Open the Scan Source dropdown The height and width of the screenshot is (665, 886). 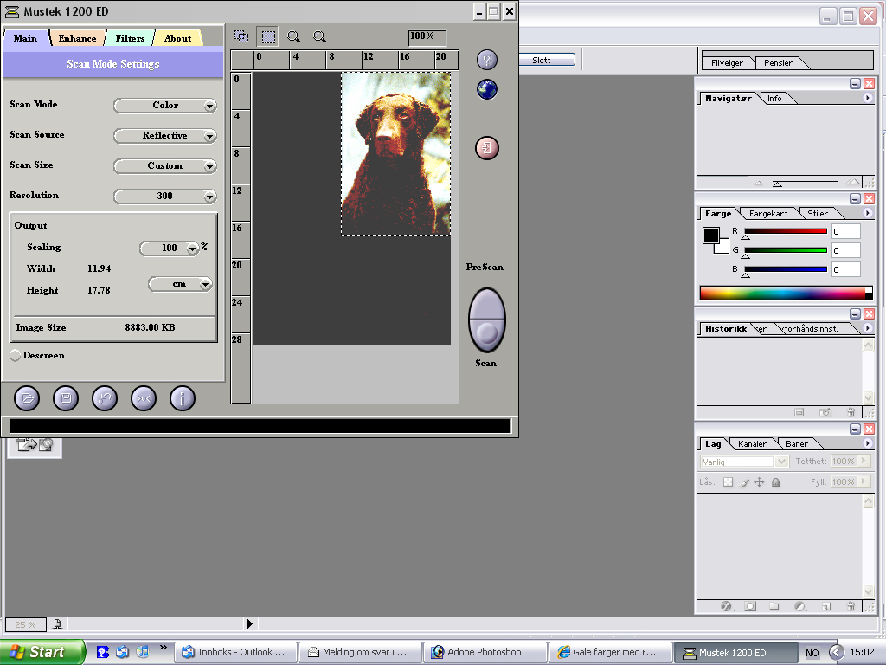click(x=165, y=136)
